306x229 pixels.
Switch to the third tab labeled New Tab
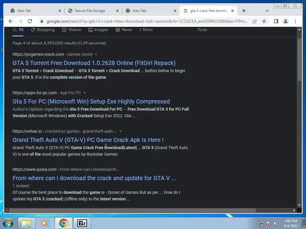coord(151,11)
